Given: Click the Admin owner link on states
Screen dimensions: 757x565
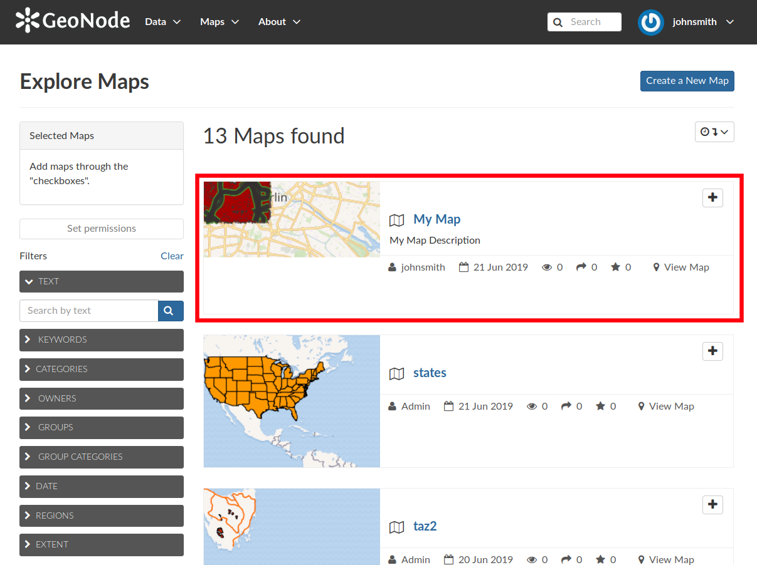Looking at the screenshot, I should pos(416,407).
